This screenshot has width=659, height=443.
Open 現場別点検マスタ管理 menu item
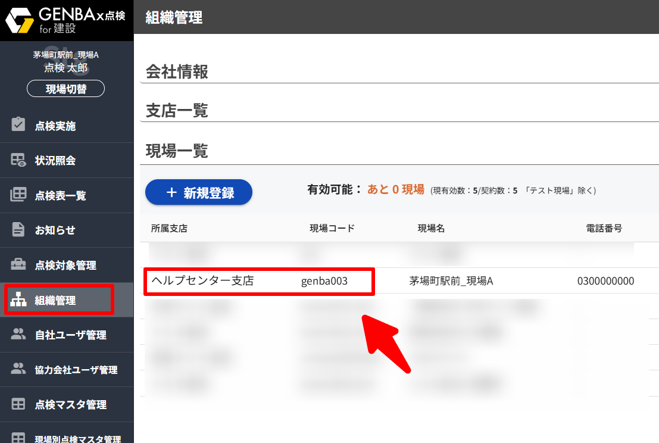coord(77,439)
